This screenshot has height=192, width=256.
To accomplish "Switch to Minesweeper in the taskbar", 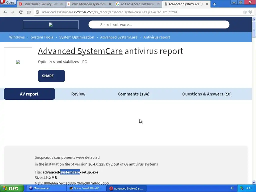I will pos(46,188).
